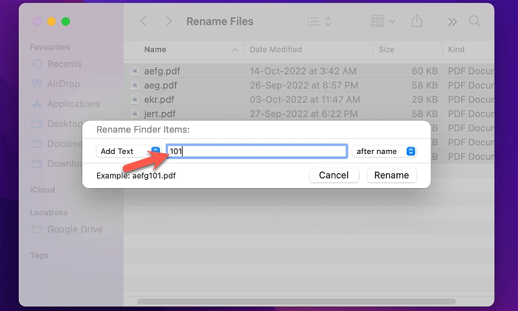Click the Cancel button
Viewport: 518px width, 311px height.
coord(334,175)
